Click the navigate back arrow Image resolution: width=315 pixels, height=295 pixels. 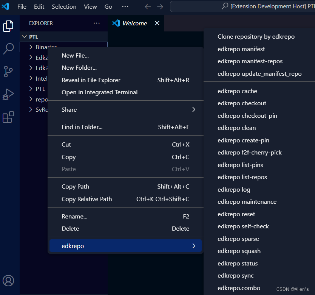coord(147,6)
